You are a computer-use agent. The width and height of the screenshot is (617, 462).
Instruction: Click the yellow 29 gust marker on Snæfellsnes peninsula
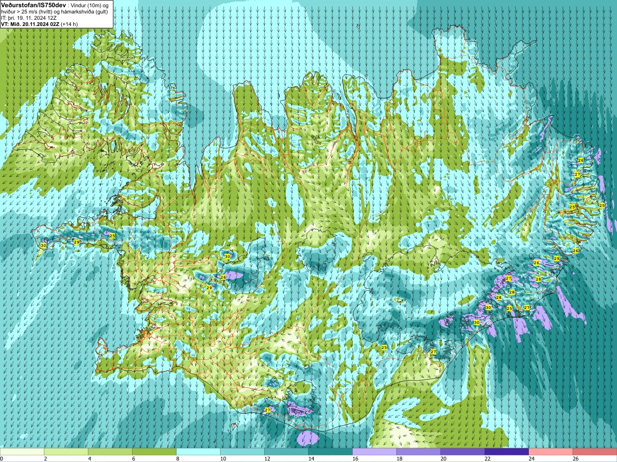point(77,242)
